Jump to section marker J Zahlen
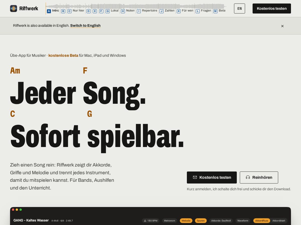 click(x=167, y=11)
